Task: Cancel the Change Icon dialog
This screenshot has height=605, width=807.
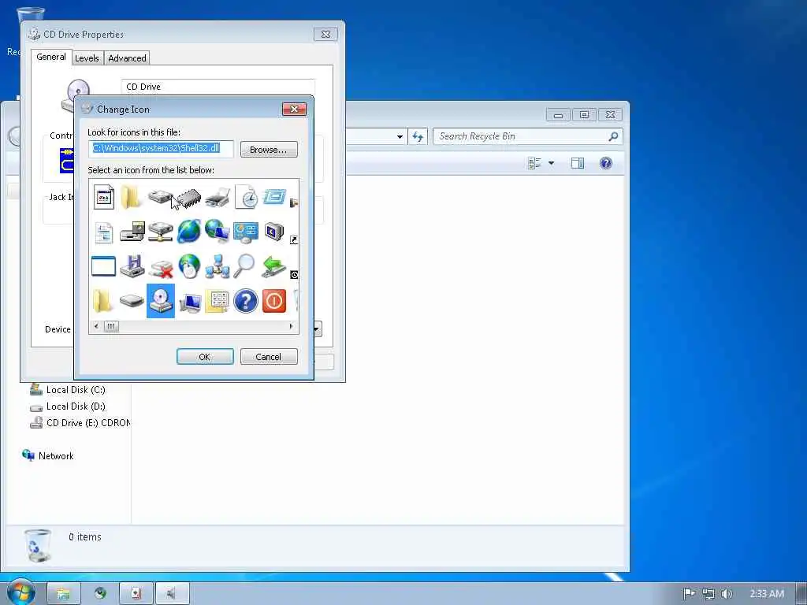Action: (269, 357)
